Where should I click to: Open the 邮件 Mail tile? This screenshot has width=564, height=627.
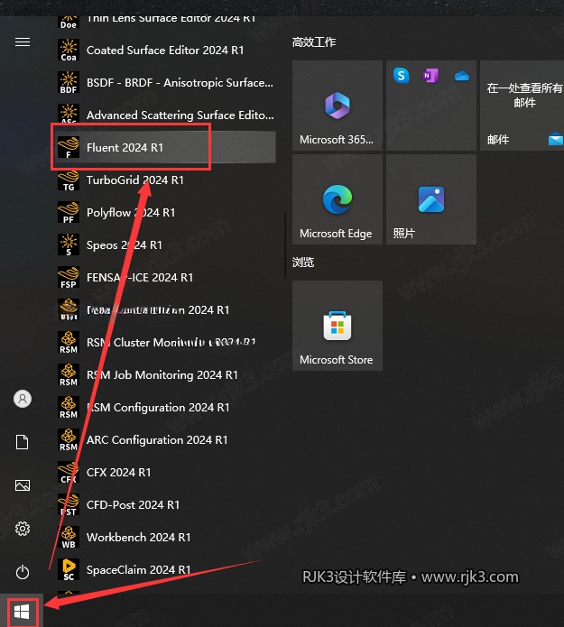[x=522, y=106]
